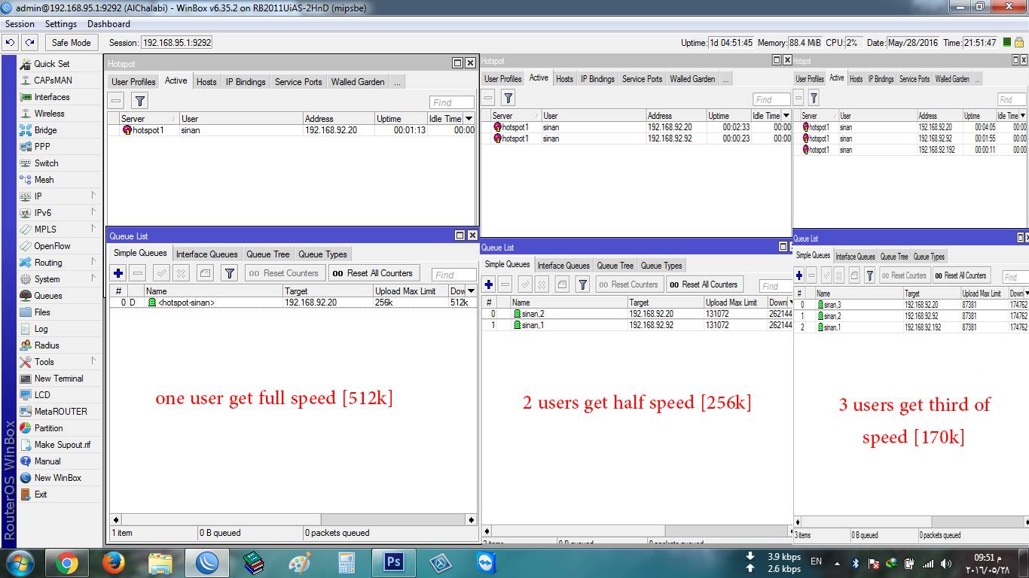This screenshot has width=1029, height=578.
Task: Open Interface Queues tab in the three-user Queue List
Action: click(855, 257)
